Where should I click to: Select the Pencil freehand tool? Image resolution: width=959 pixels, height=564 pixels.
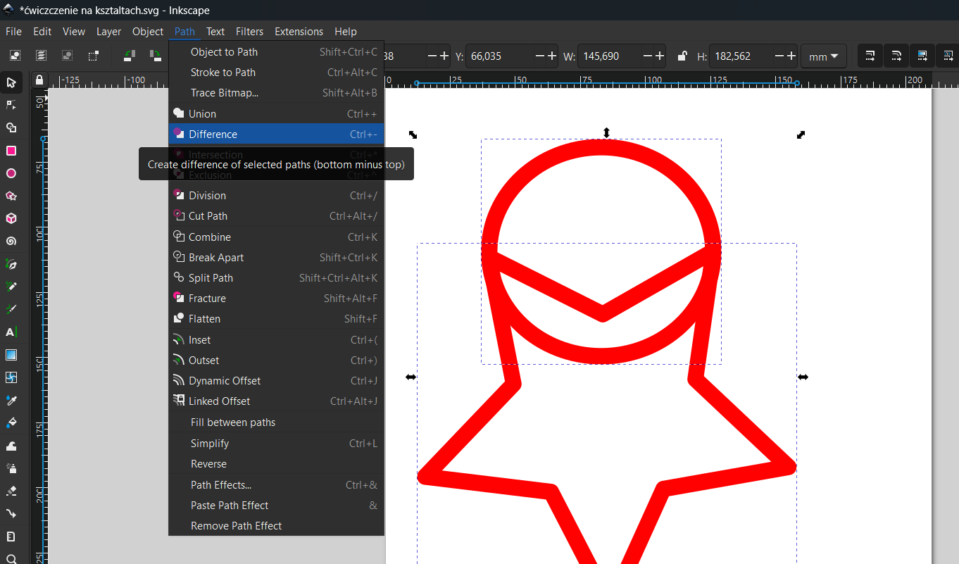point(11,287)
